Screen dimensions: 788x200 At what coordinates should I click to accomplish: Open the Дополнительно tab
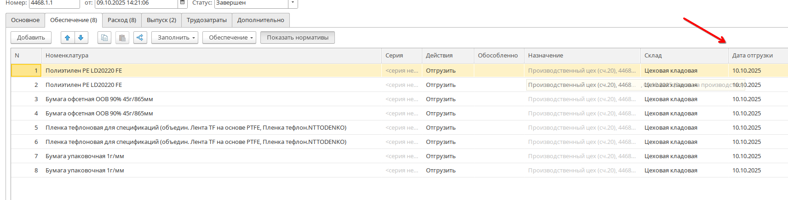coord(260,20)
